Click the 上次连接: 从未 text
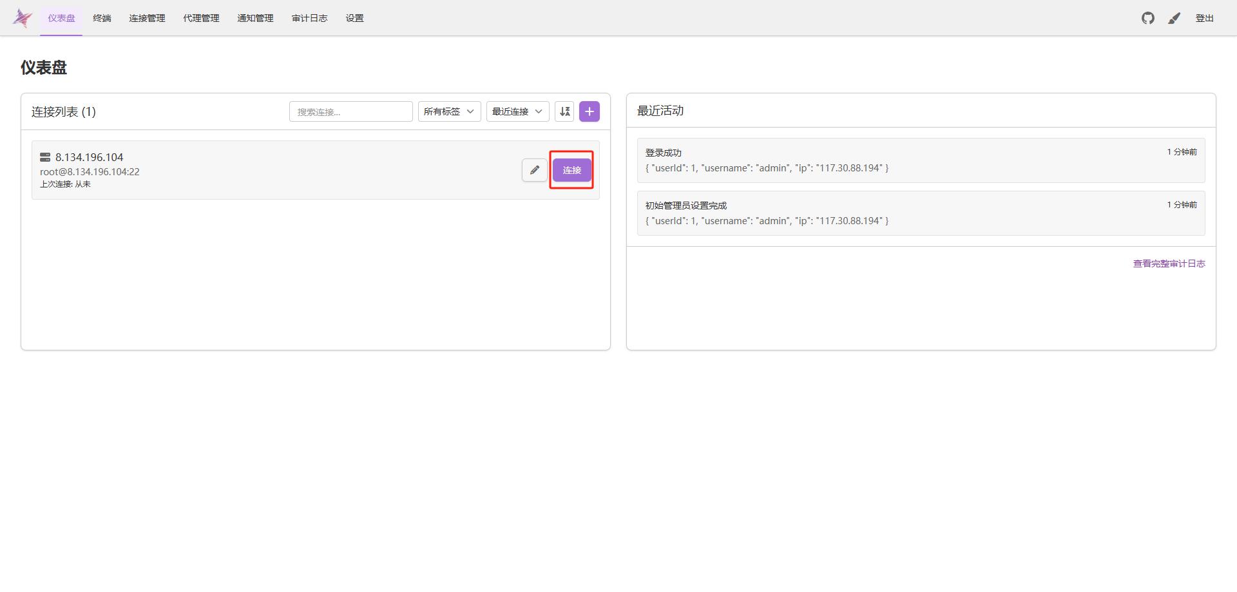This screenshot has height=592, width=1237. point(65,184)
